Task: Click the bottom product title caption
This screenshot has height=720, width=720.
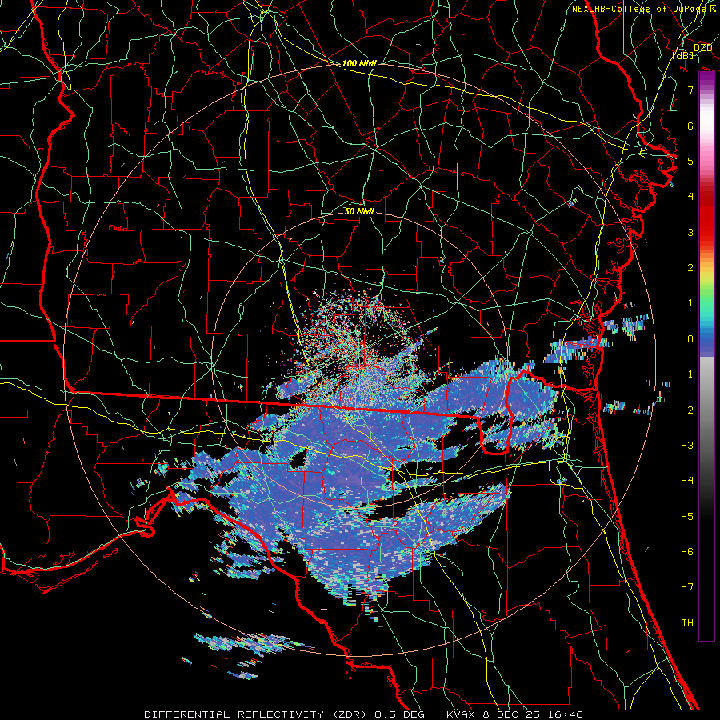Action: 364,714
